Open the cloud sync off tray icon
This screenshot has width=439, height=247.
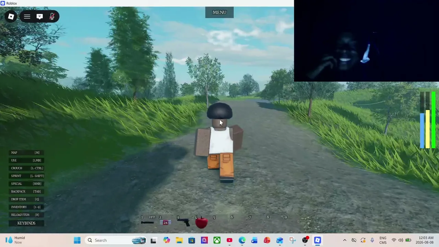pos(354,240)
